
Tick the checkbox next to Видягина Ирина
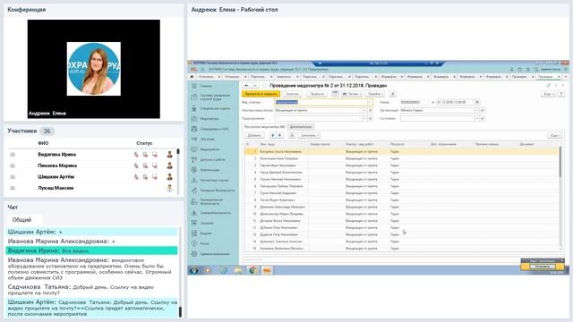tap(13, 155)
